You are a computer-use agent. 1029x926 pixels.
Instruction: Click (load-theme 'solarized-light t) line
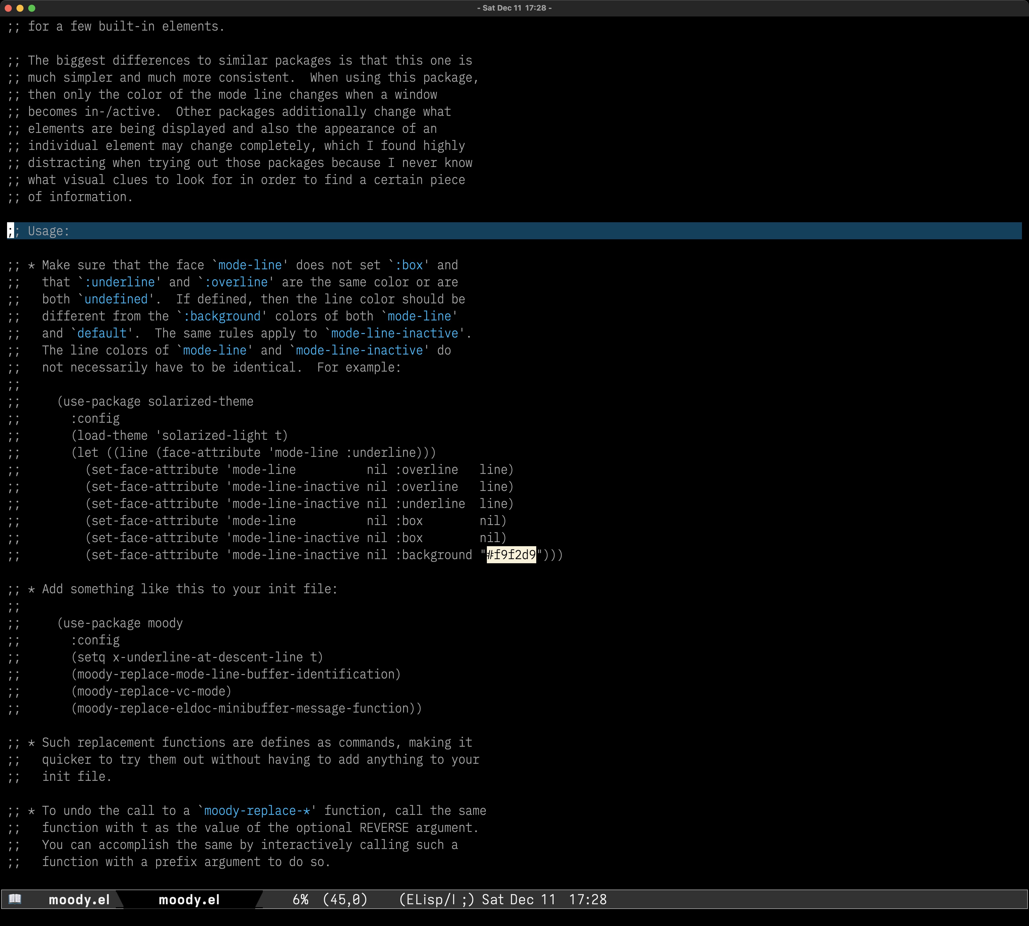(x=180, y=436)
